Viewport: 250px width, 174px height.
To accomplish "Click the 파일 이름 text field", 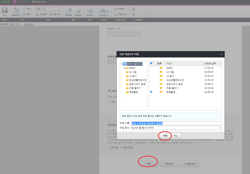I will [x=176, y=123].
